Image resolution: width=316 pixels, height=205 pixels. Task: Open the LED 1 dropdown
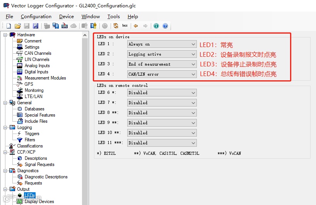coord(162,44)
